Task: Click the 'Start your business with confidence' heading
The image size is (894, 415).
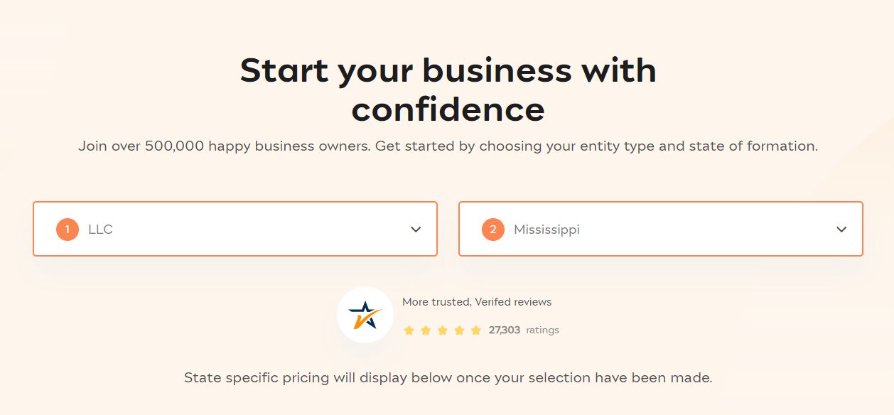Action: (x=448, y=90)
